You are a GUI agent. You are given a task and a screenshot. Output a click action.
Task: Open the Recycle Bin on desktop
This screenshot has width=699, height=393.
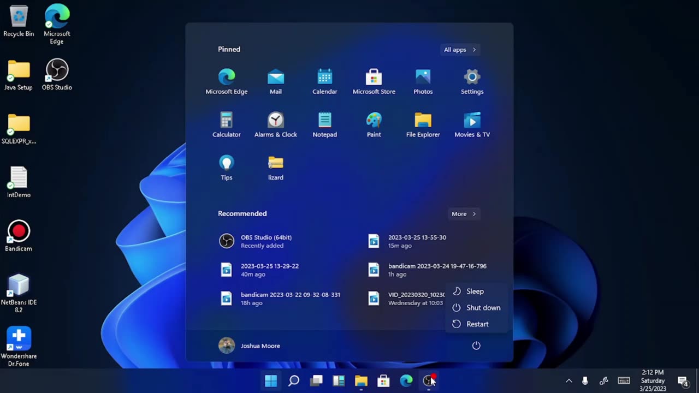(19, 22)
